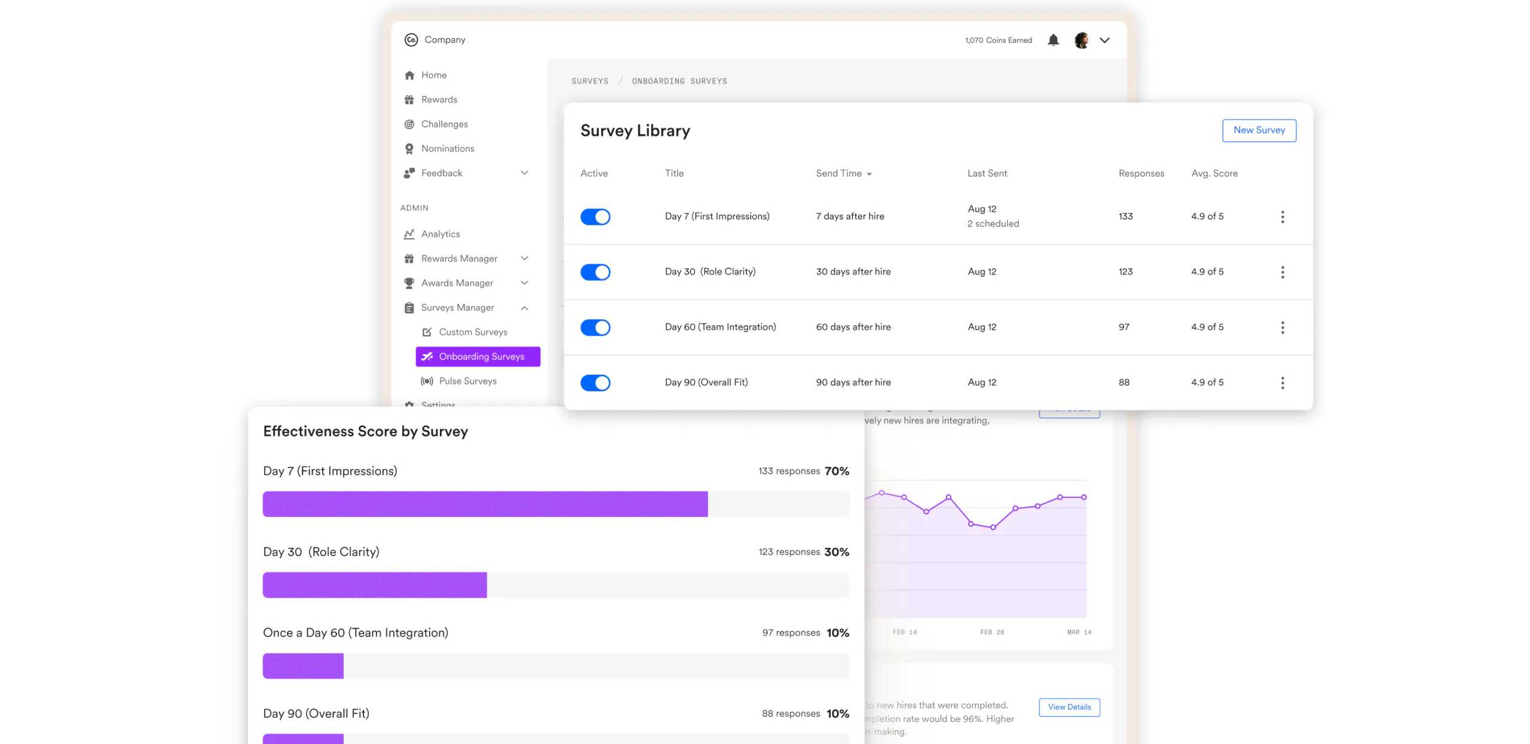The width and height of the screenshot is (1530, 744).
Task: Click the Awards Manager trophy icon
Action: pyautogui.click(x=409, y=283)
